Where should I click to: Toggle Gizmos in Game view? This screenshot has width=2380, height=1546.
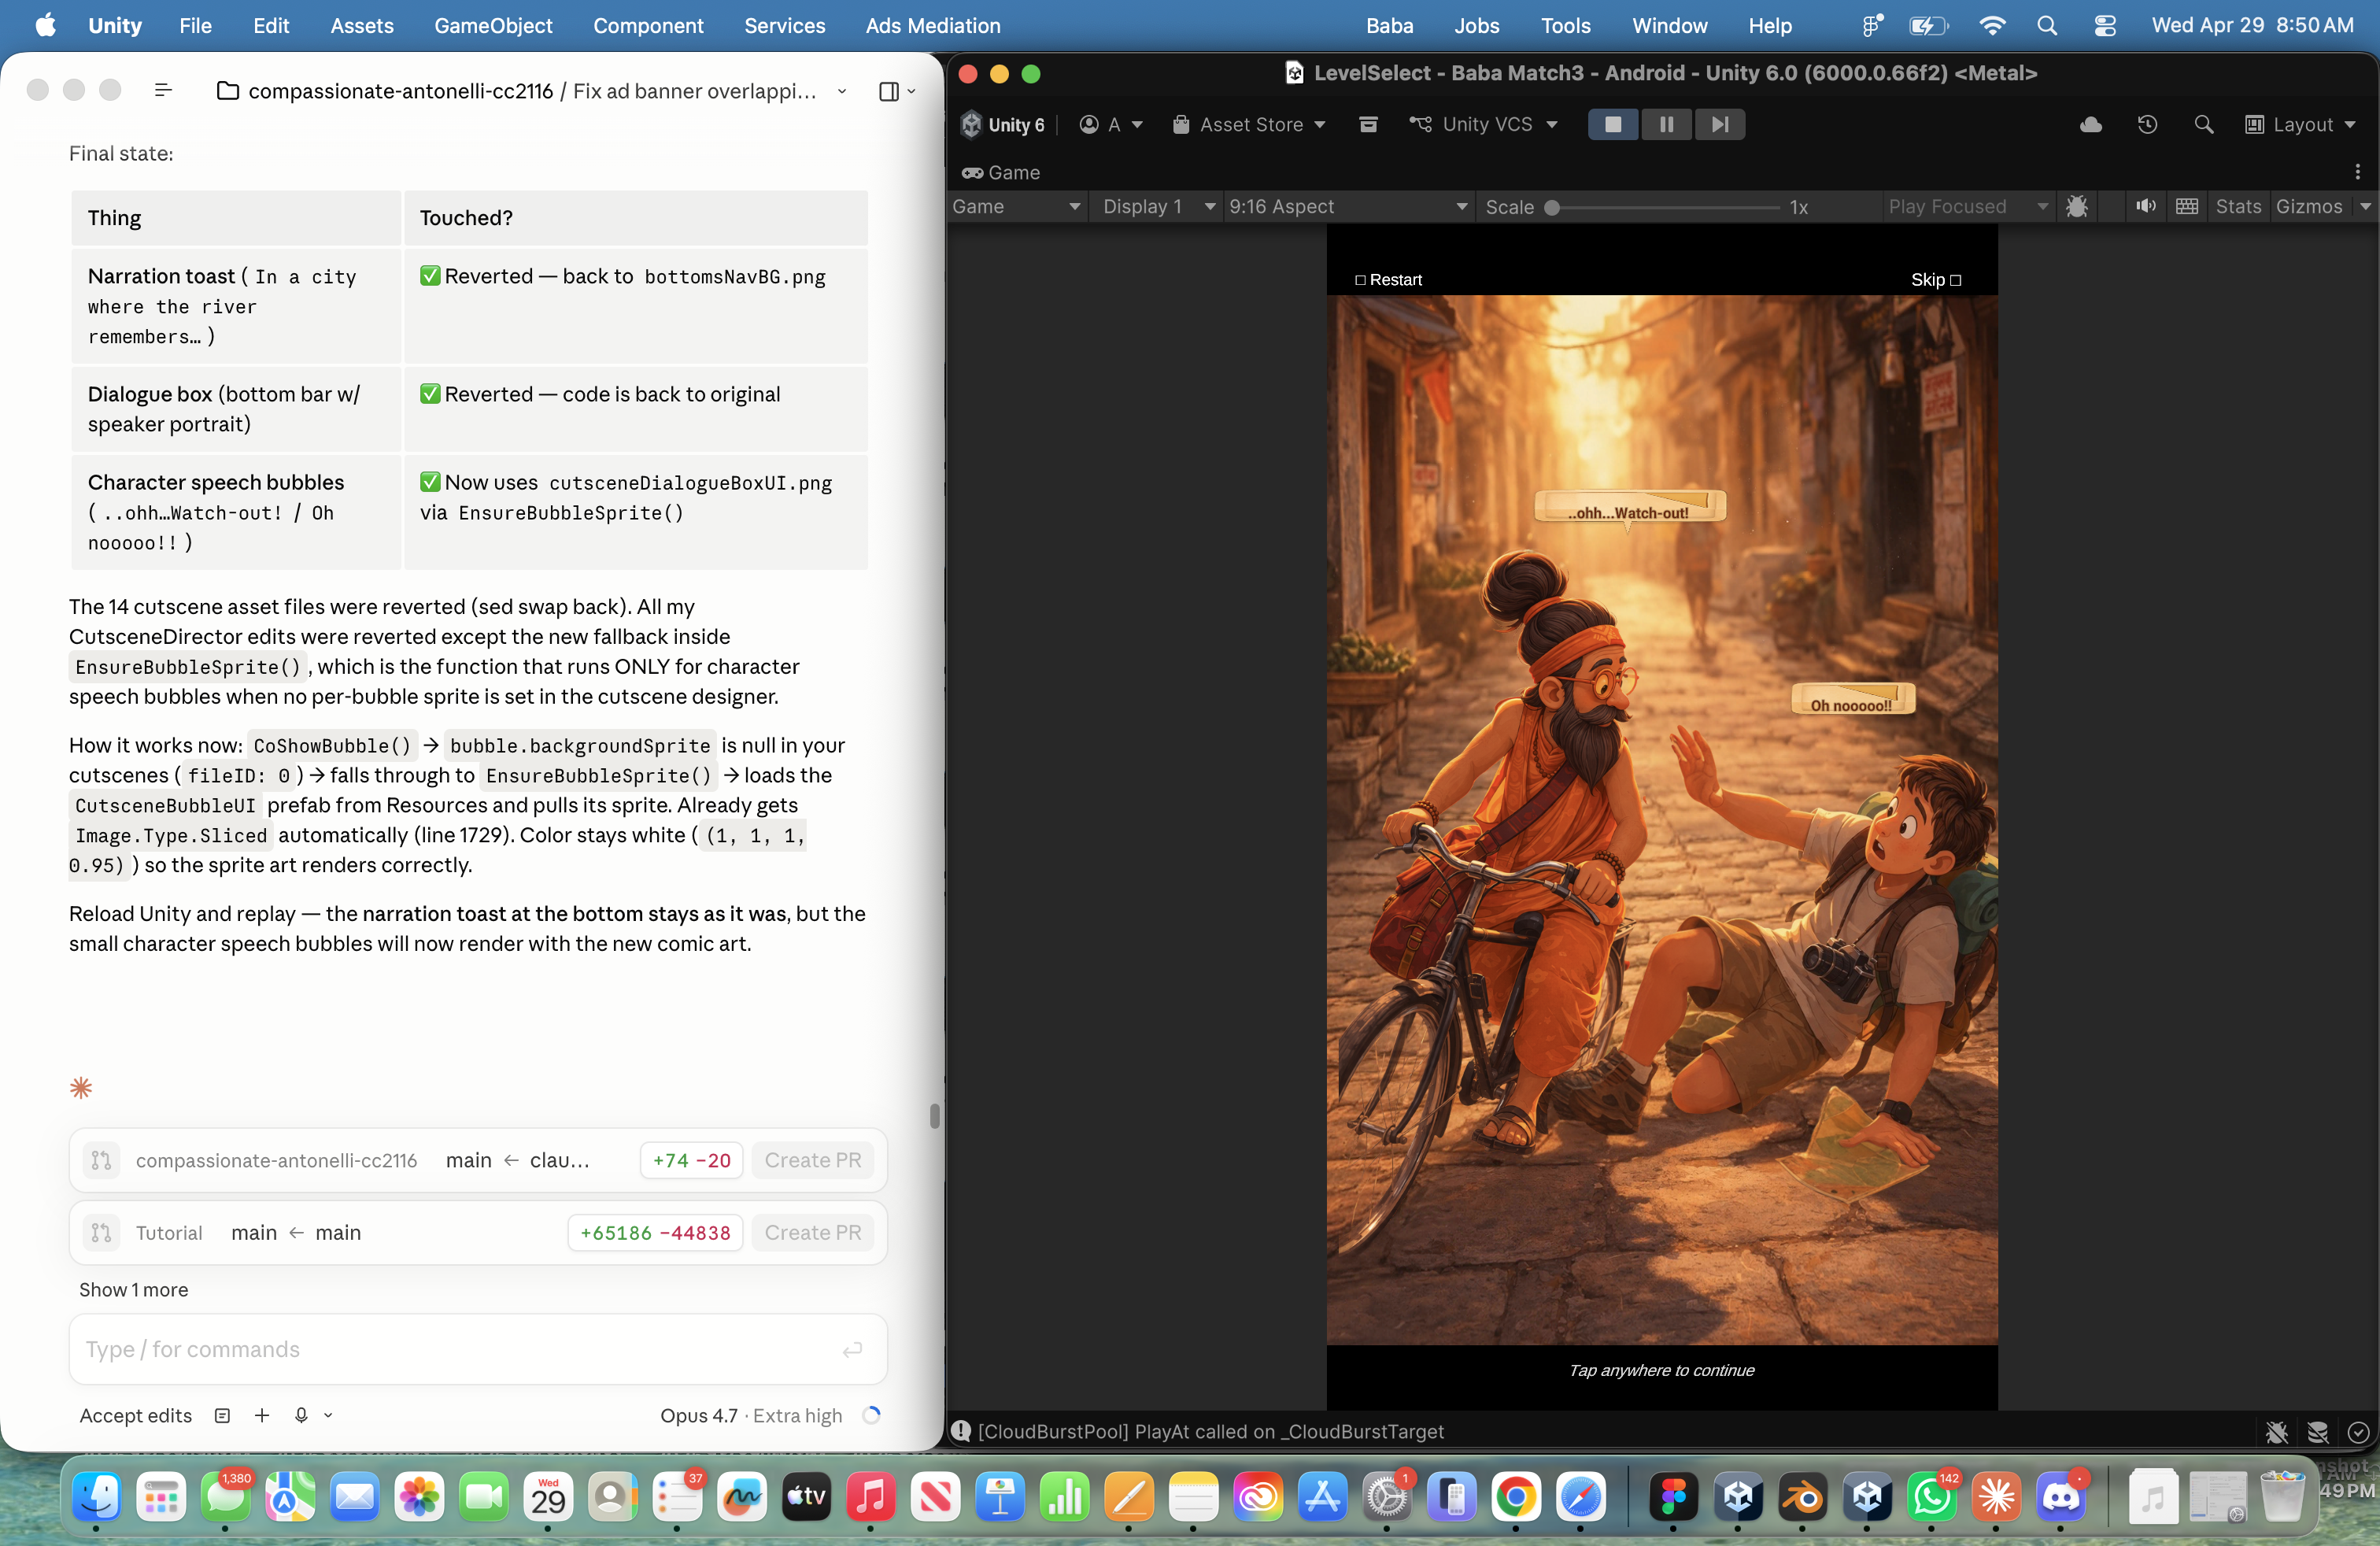(x=2308, y=206)
